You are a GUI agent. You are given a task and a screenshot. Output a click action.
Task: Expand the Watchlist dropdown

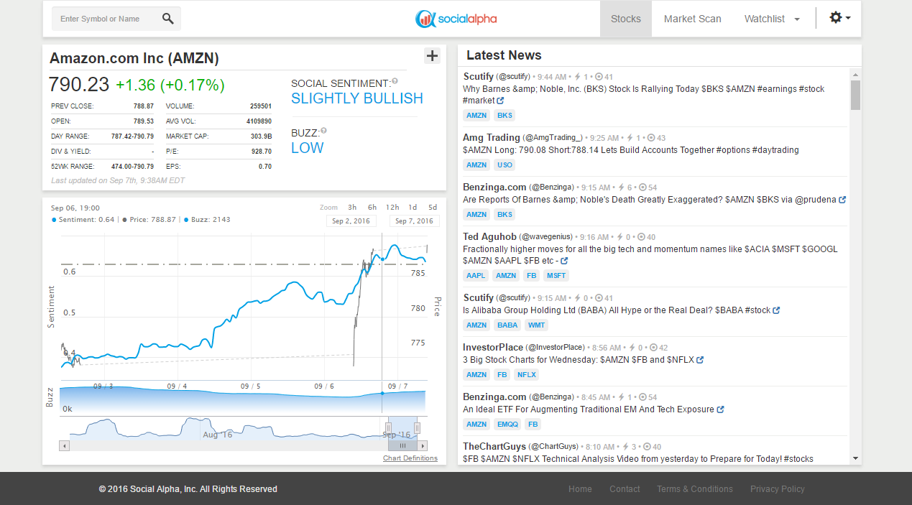coord(772,19)
